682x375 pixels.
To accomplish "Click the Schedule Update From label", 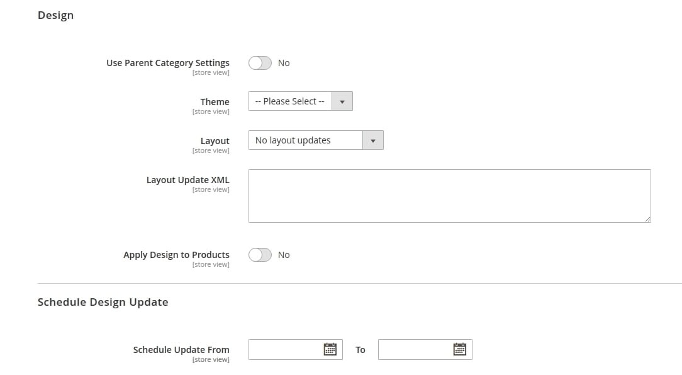I will 181,350.
